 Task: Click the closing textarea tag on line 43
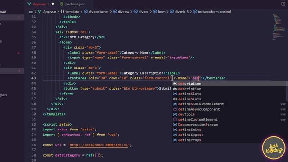pyautogui.click(x=214, y=78)
